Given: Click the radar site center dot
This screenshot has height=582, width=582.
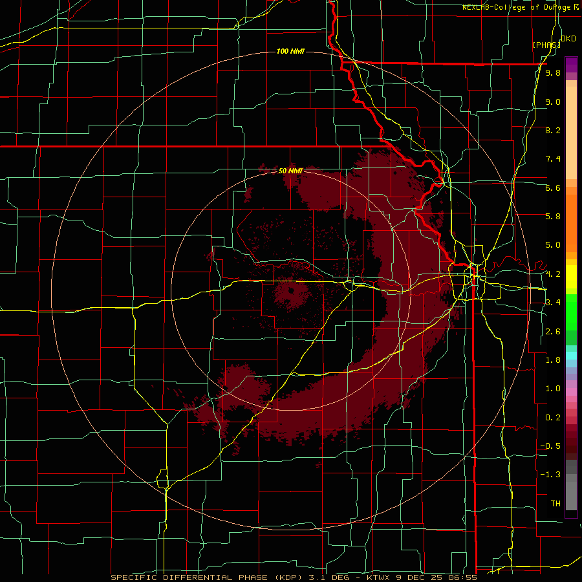Looking at the screenshot, I should [x=291, y=291].
